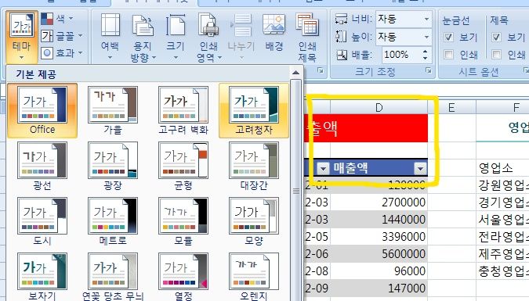529x301 pixels.
Task: Open the 테마 themes button
Action: coord(21,37)
